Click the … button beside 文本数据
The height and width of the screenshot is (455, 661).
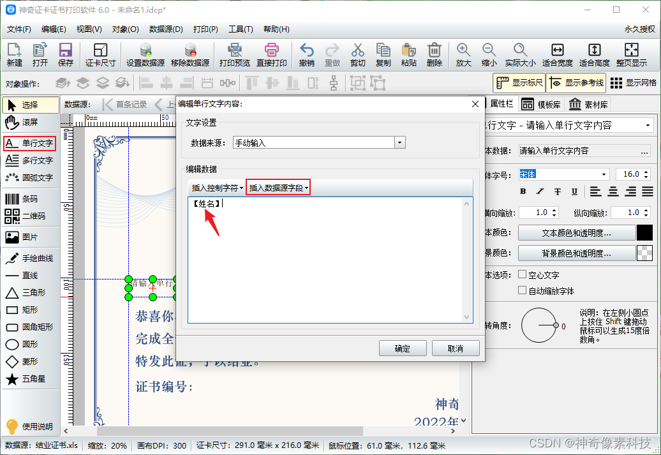point(644,151)
